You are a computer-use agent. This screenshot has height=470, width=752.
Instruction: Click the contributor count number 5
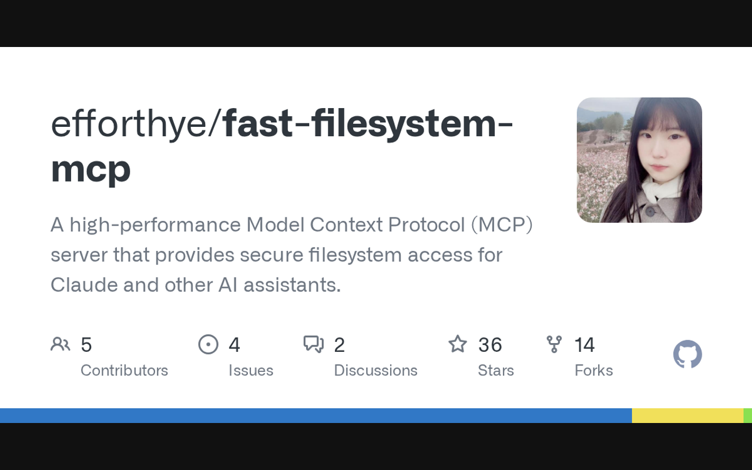pyautogui.click(x=86, y=345)
